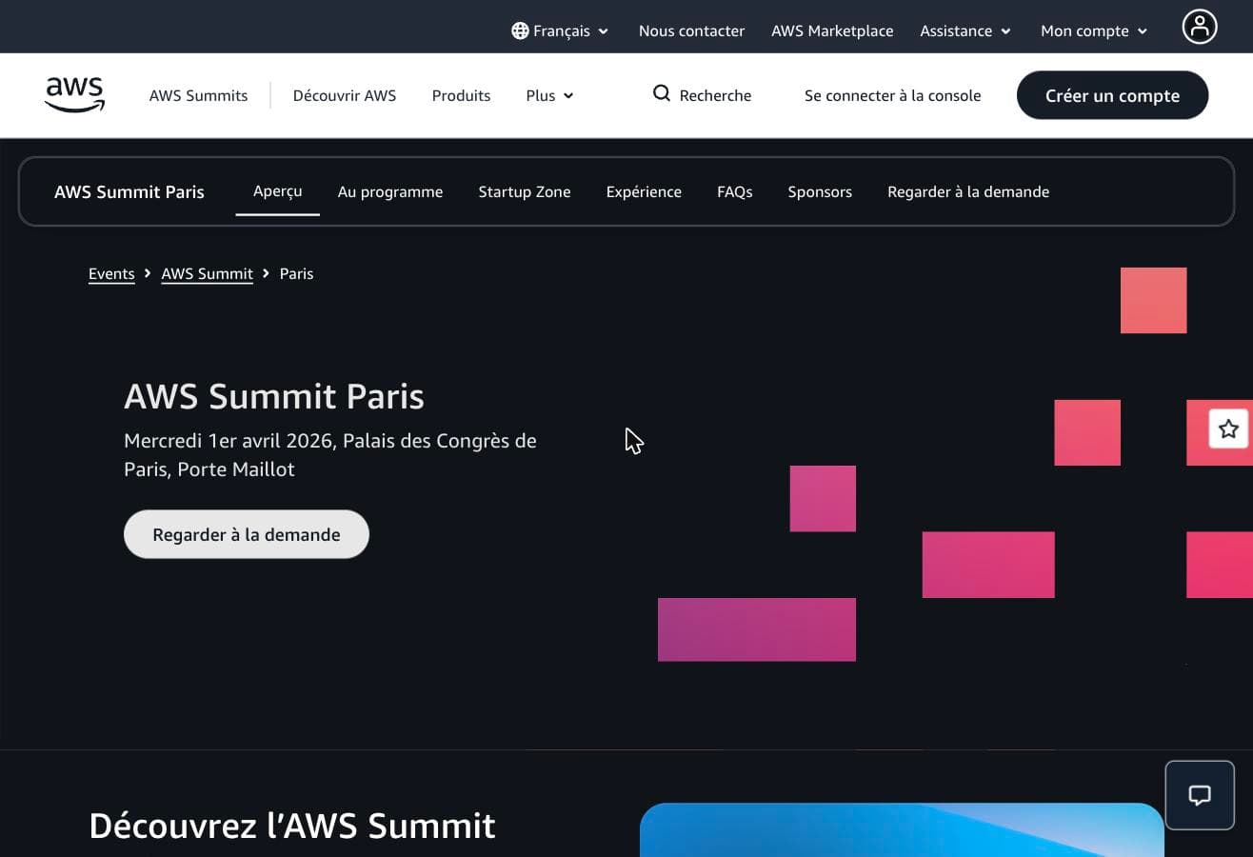Open Regarder à la demande tab
Image resolution: width=1253 pixels, height=857 pixels.
coord(968,191)
